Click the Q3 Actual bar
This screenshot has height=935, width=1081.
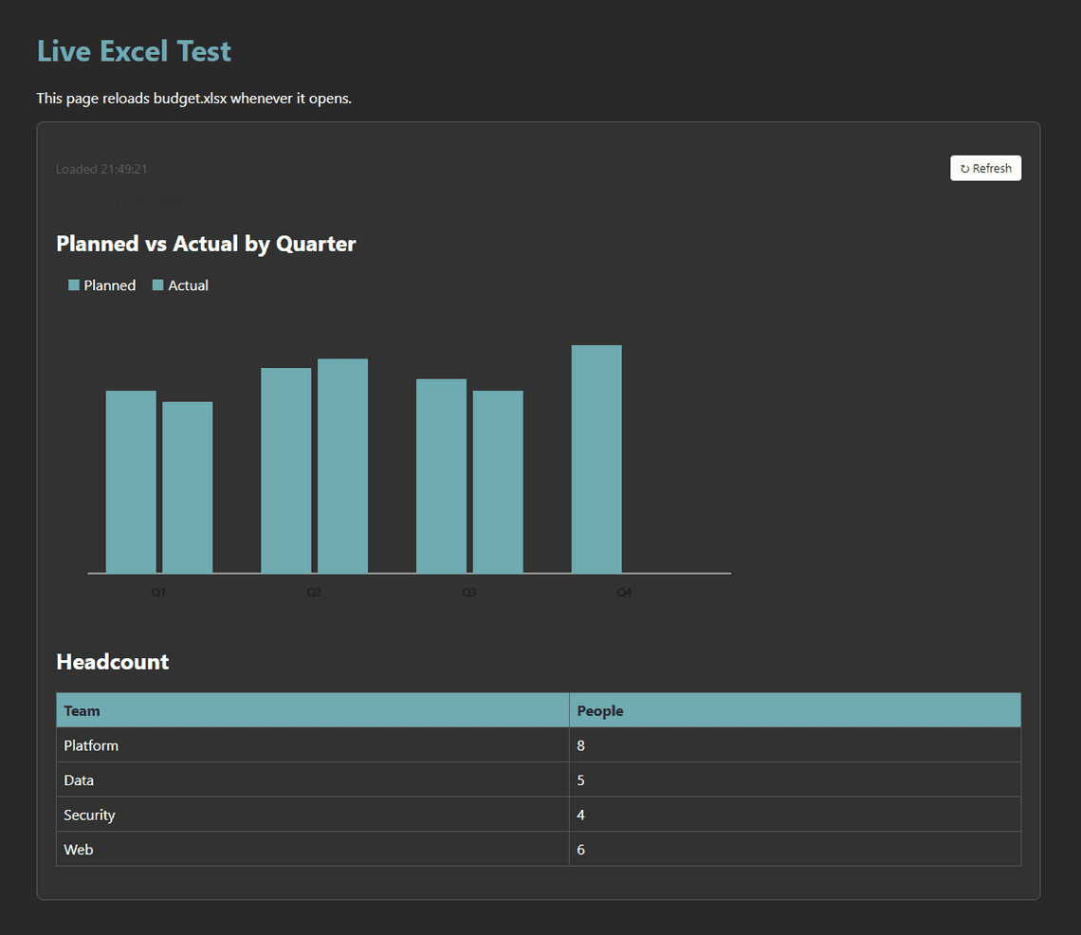[498, 482]
